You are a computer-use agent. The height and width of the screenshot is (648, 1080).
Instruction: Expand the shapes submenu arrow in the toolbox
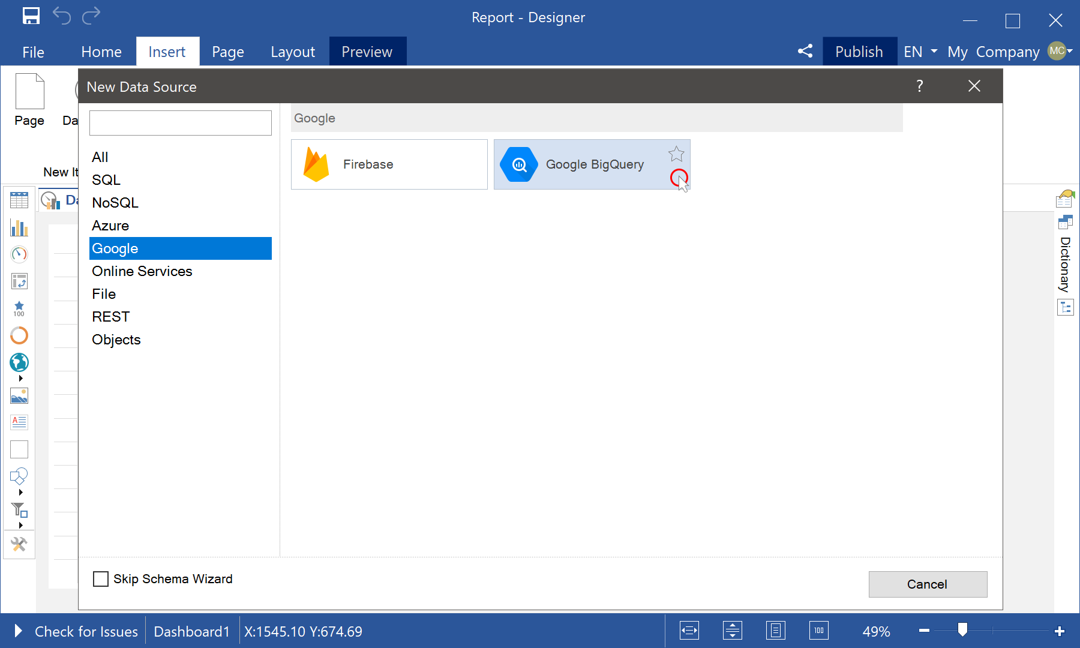click(20, 493)
